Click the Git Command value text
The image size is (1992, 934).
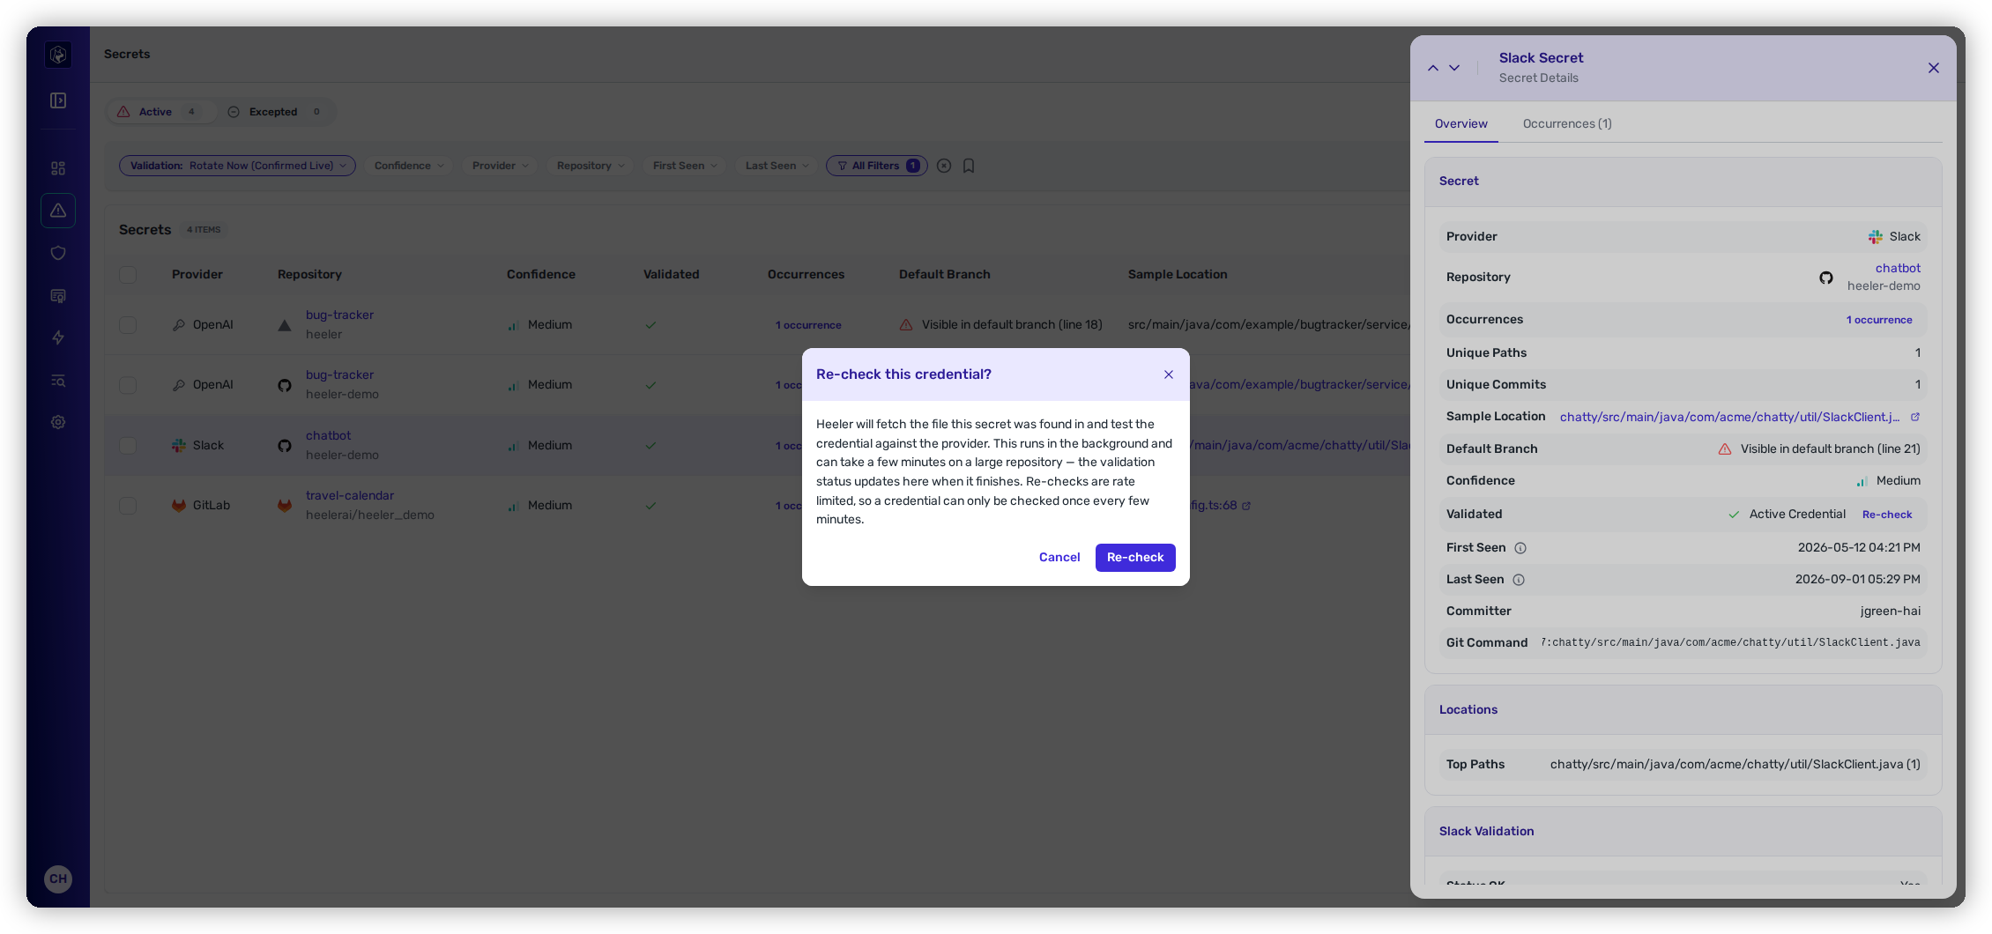pos(1731,643)
